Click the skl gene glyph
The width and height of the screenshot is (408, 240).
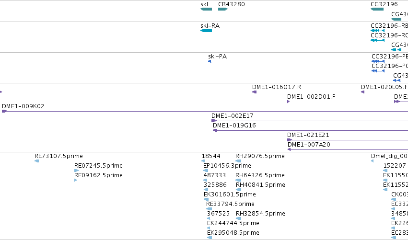coord(206,9)
